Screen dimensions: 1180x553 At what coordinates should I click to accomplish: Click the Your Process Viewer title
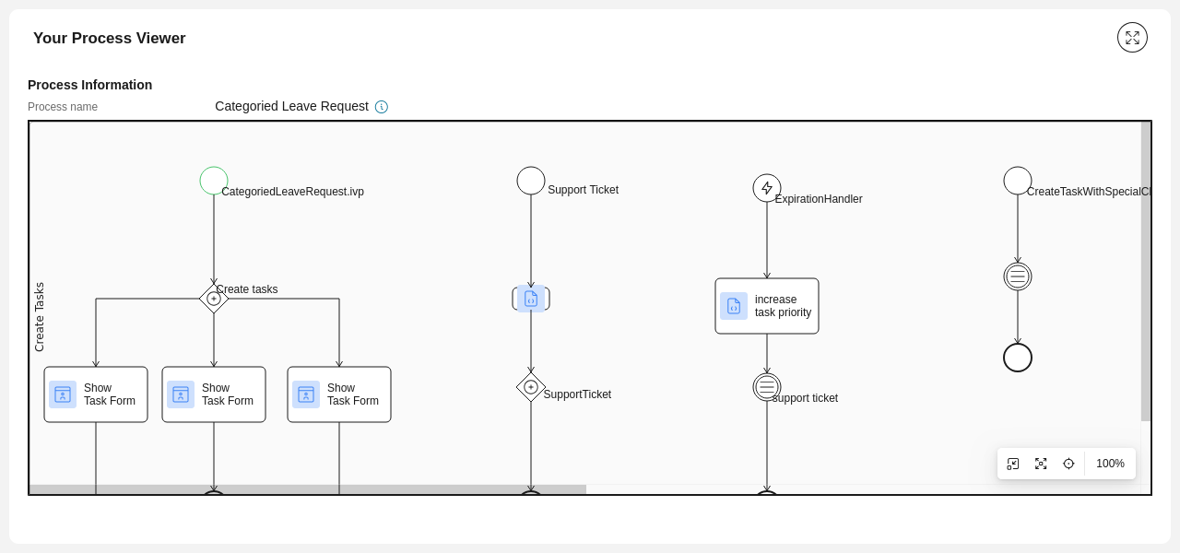[110, 39]
